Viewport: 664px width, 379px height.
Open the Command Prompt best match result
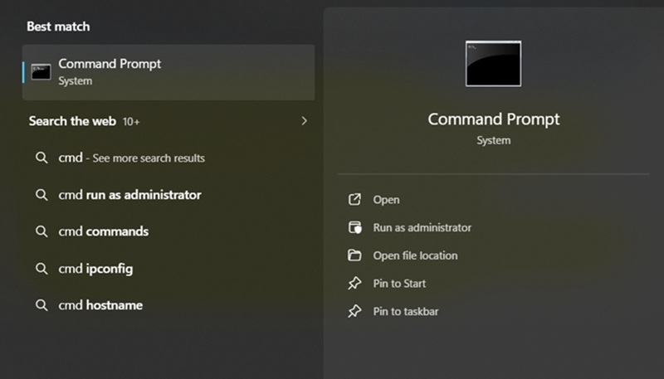point(168,72)
